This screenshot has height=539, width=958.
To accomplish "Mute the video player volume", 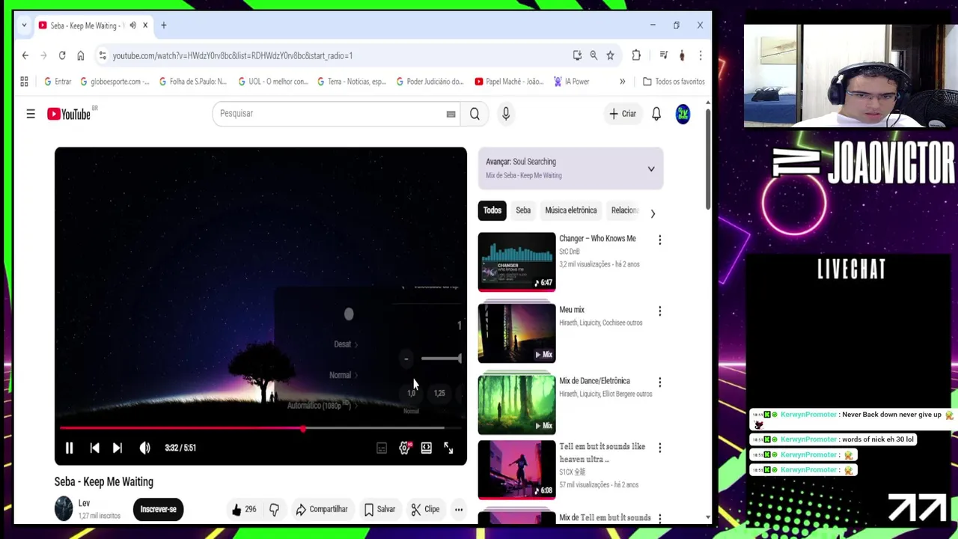I will (145, 448).
